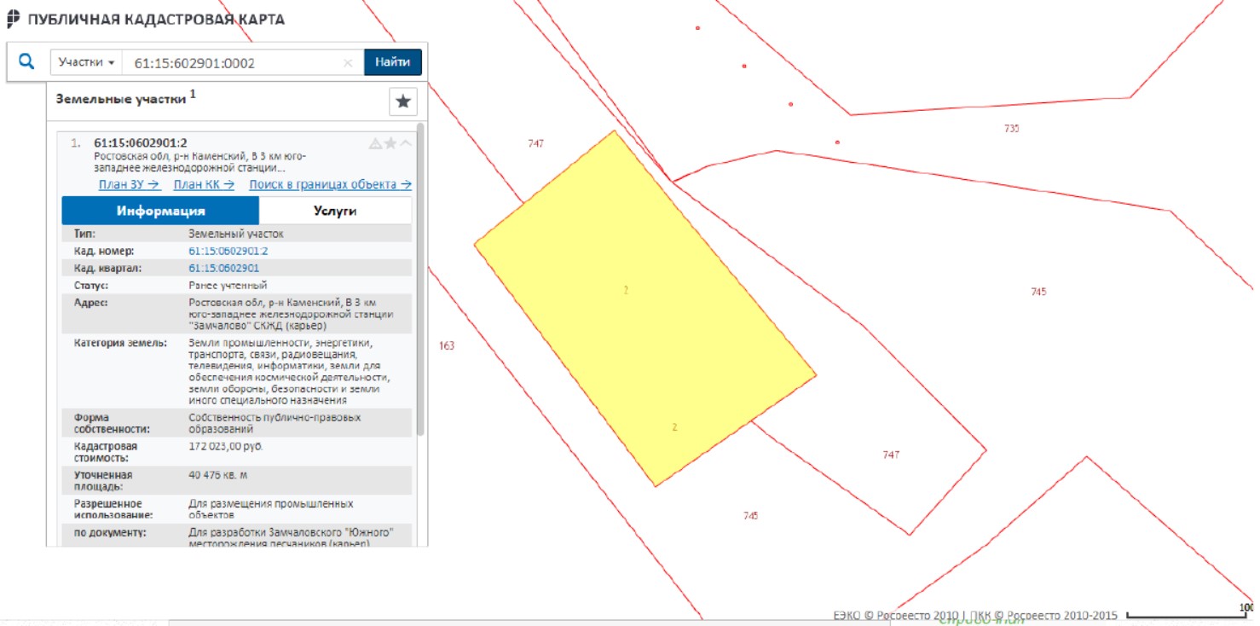Open favorites with the star button
Image resolution: width=1260 pixels, height=626 pixels.
point(403,101)
